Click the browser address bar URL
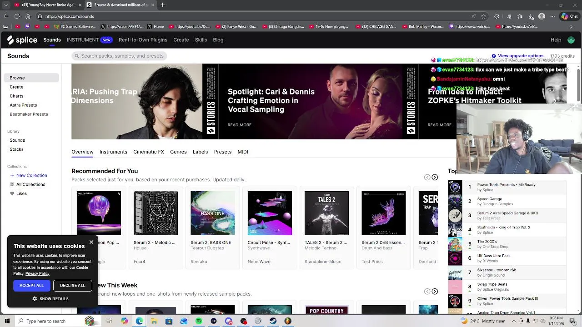This screenshot has height=327, width=582. coord(70,16)
